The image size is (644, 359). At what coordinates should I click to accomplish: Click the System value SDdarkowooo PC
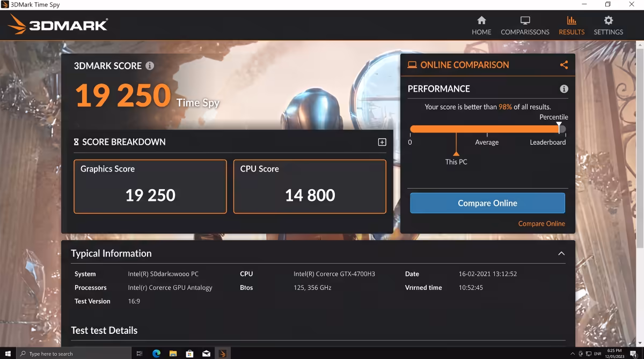pos(163,274)
